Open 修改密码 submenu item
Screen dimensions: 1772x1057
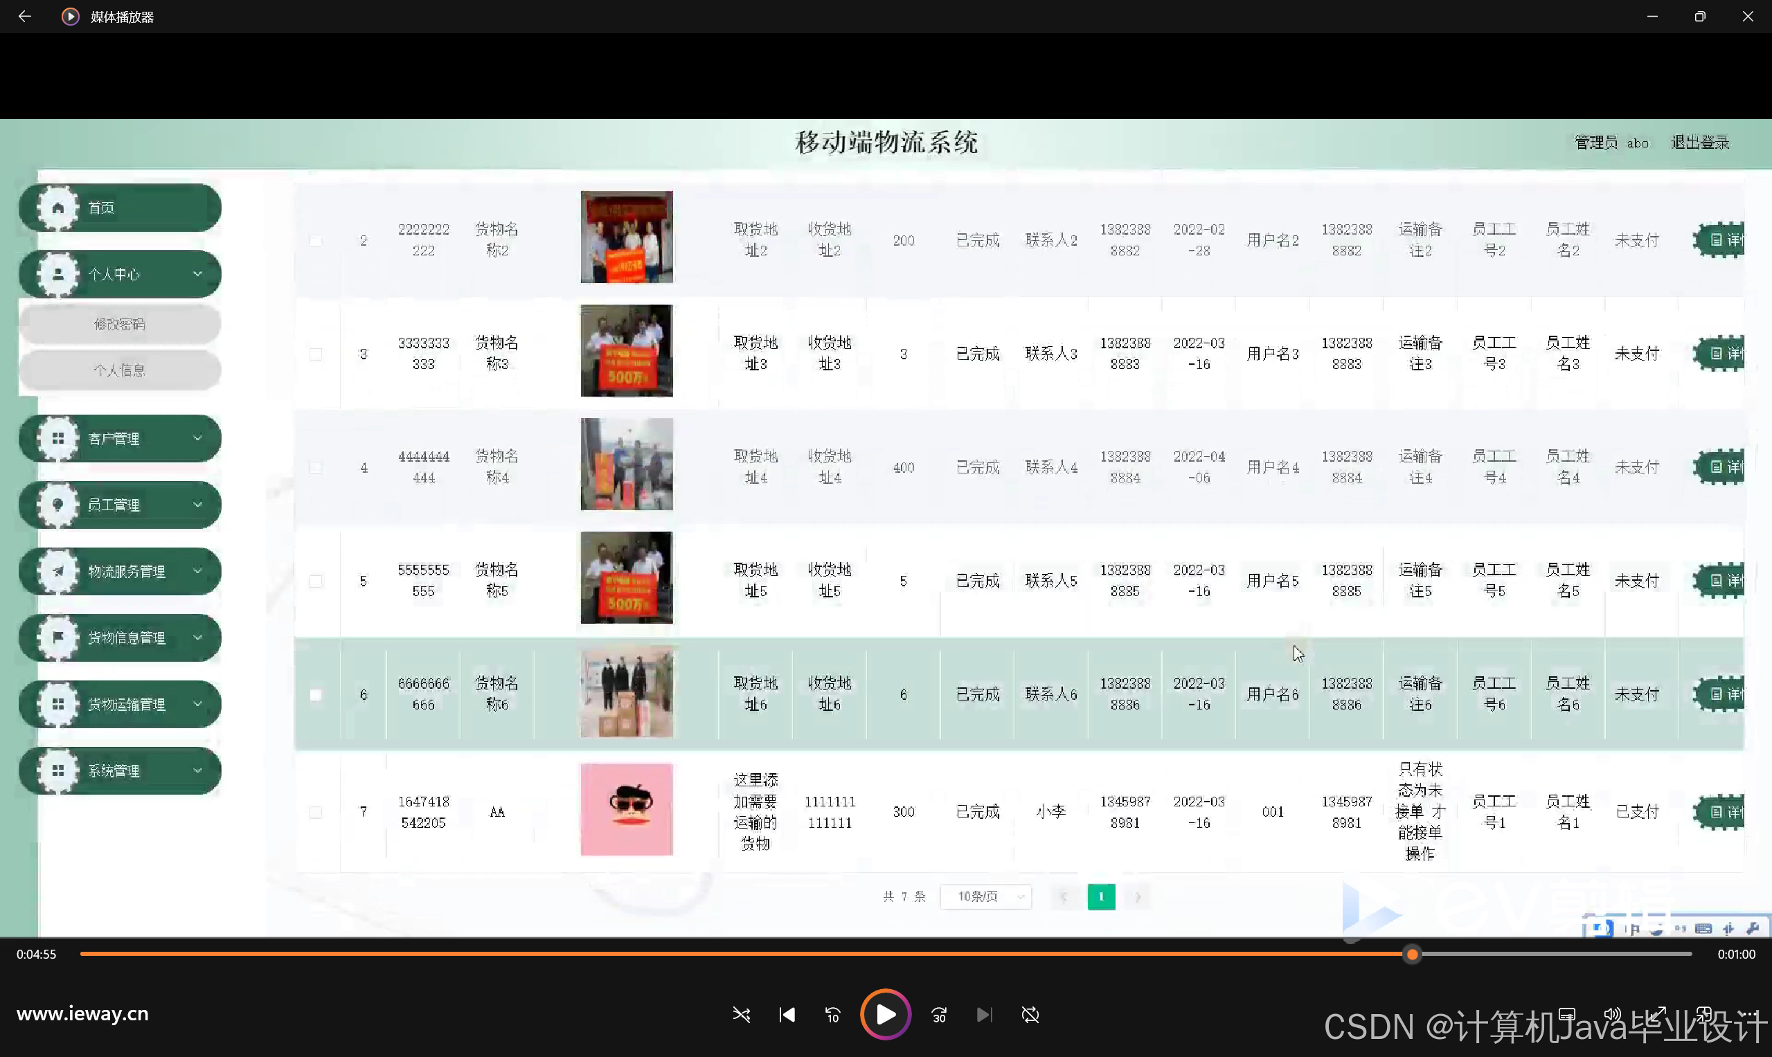coord(119,325)
